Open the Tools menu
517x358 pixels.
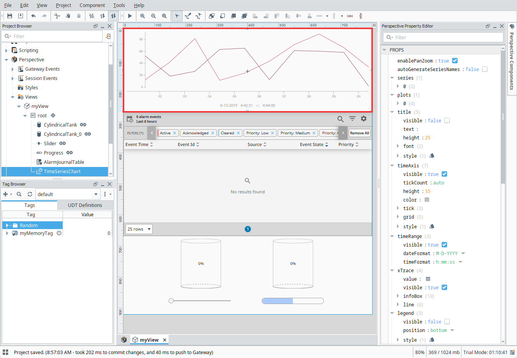tap(119, 5)
